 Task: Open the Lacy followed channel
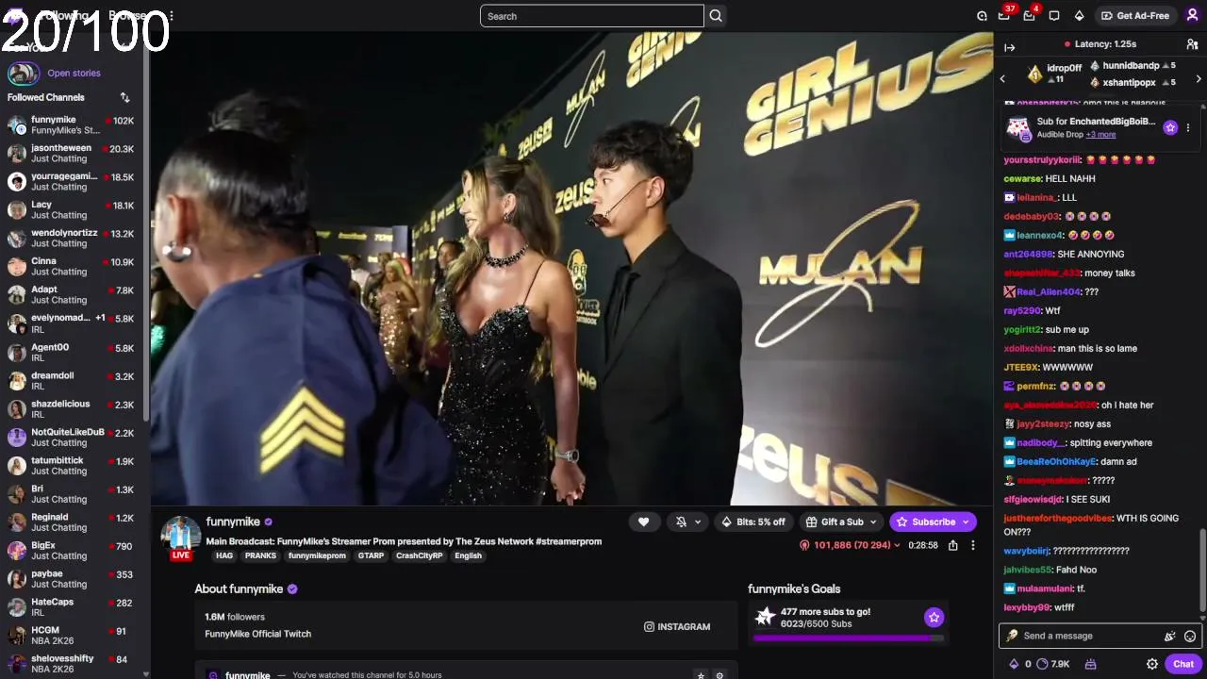(72, 210)
